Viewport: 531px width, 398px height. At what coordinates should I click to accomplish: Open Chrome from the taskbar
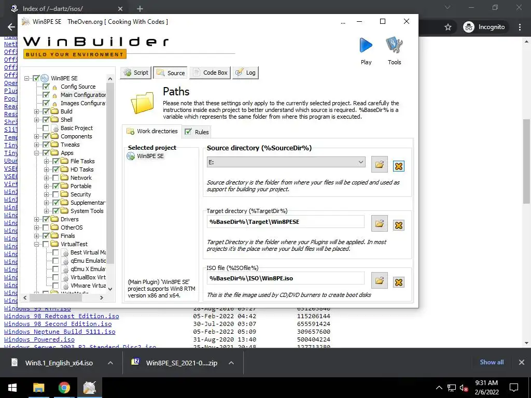pyautogui.click(x=64, y=388)
